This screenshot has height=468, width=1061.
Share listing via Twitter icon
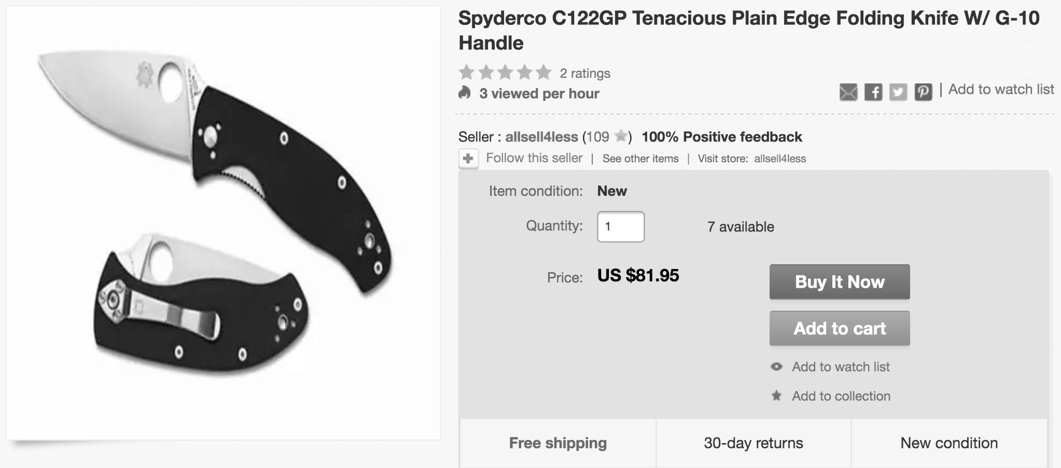(x=898, y=93)
